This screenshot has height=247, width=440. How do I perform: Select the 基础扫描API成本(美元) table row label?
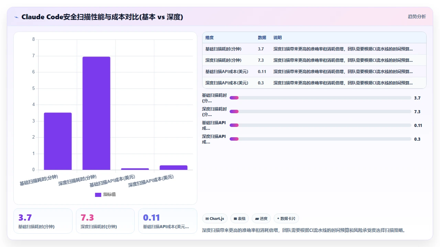227,71
